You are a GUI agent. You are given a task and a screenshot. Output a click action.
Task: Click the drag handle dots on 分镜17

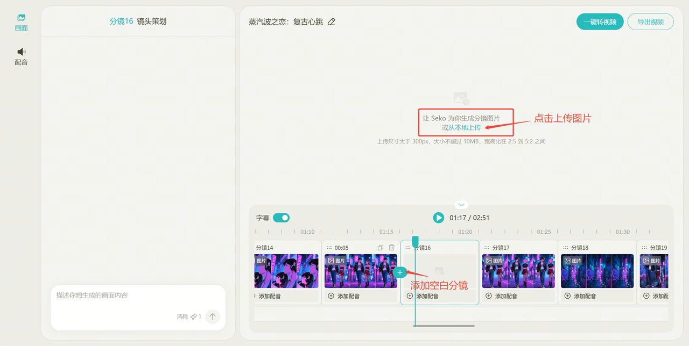[x=487, y=248]
